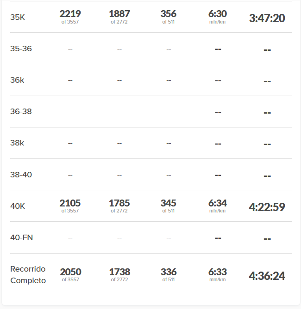Click the 40-FN segment label
301x309 pixels.
pos(21,237)
